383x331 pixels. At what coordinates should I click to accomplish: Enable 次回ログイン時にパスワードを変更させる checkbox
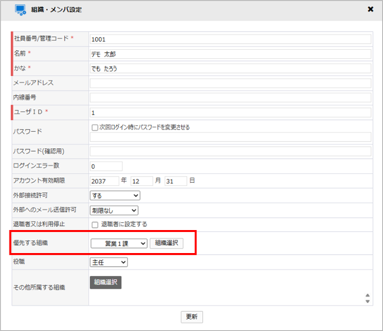(x=94, y=127)
